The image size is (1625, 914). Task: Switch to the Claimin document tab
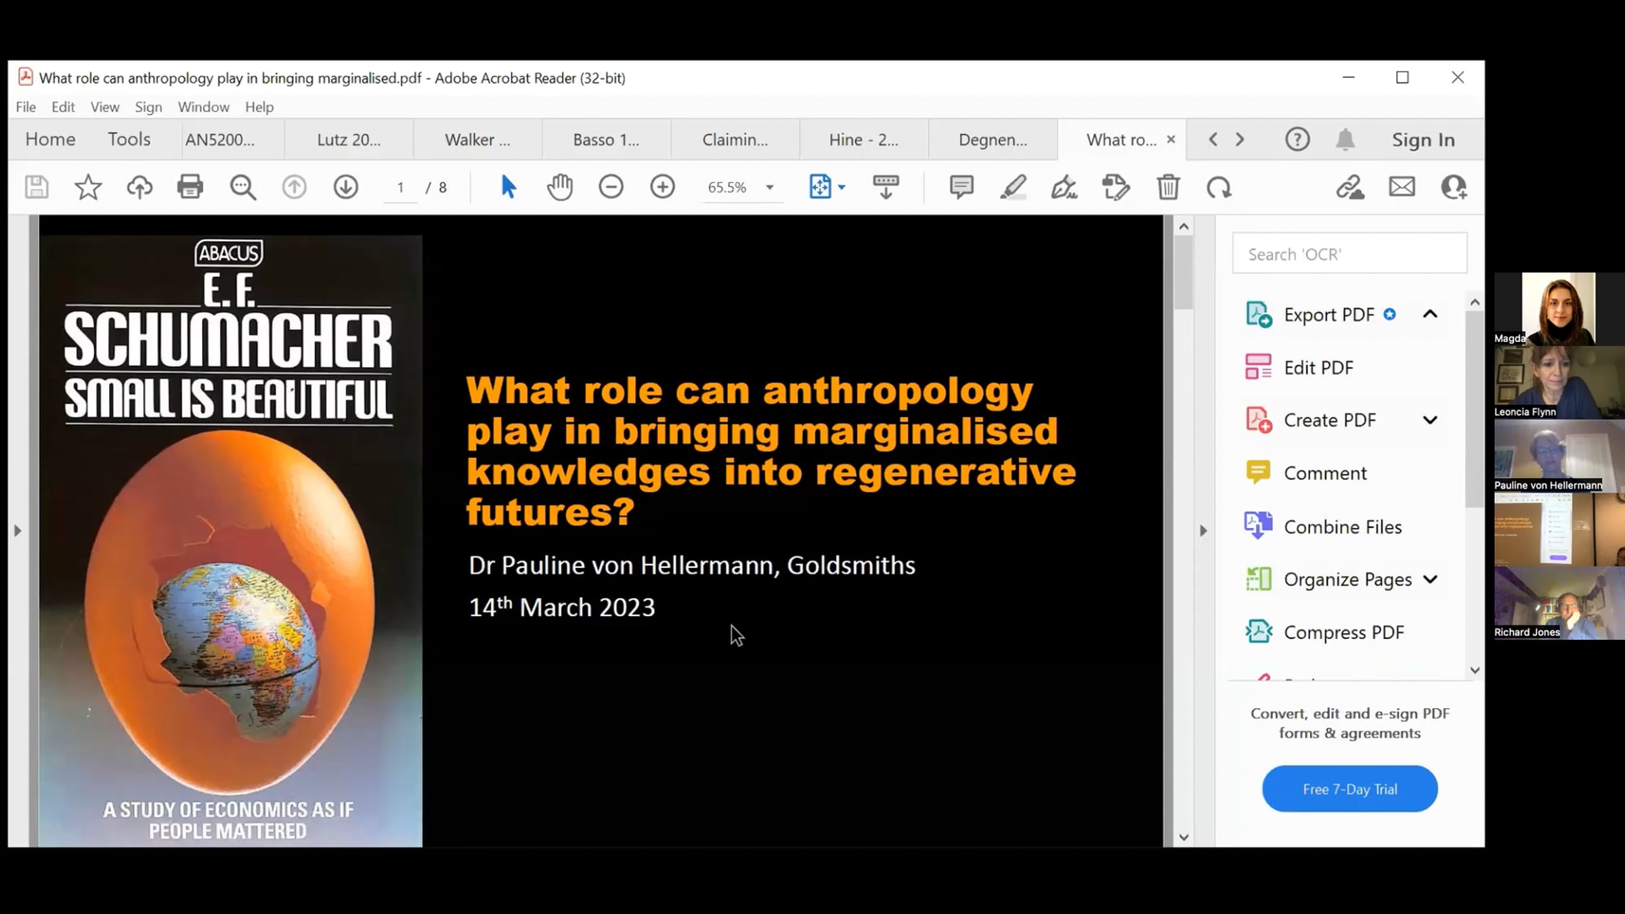(x=735, y=139)
